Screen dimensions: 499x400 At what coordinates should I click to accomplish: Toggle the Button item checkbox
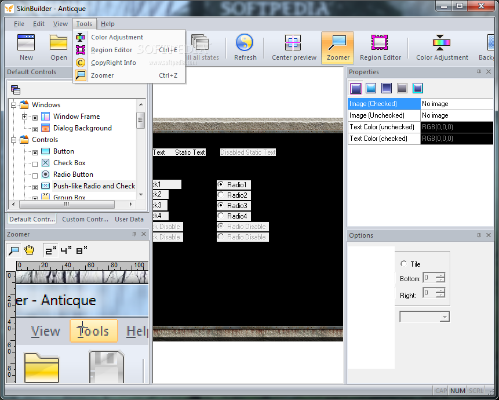35,152
